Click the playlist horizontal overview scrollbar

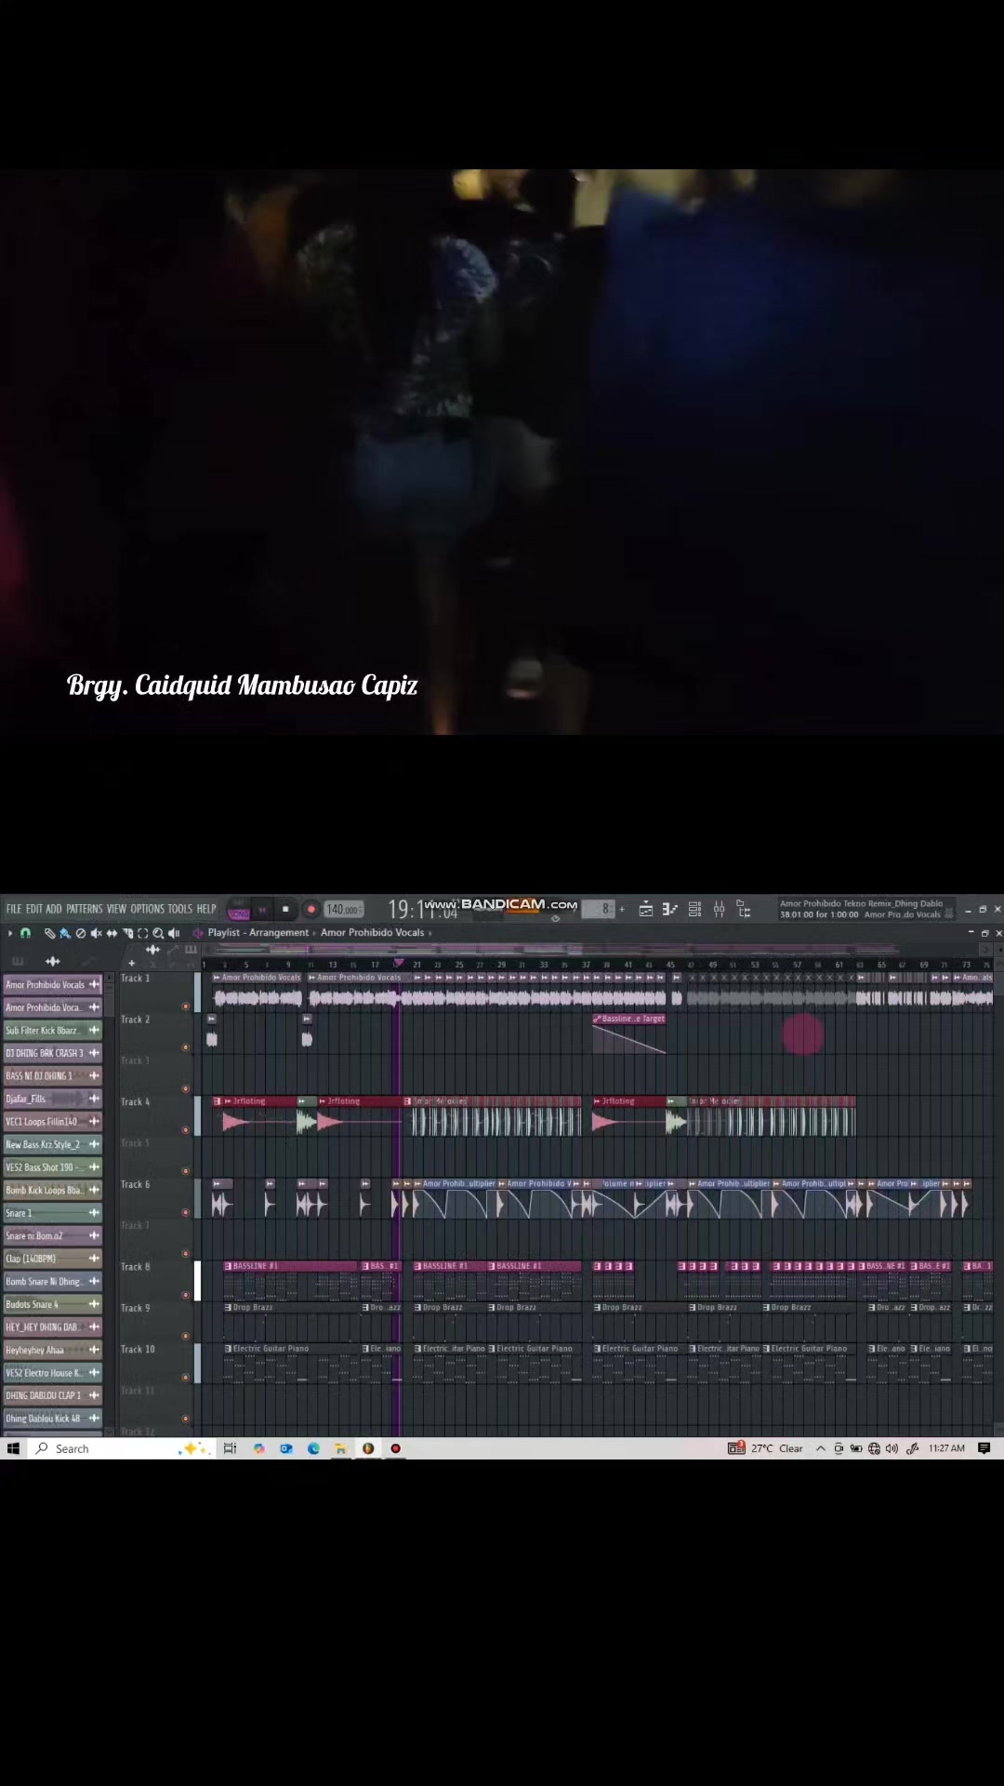coord(595,950)
